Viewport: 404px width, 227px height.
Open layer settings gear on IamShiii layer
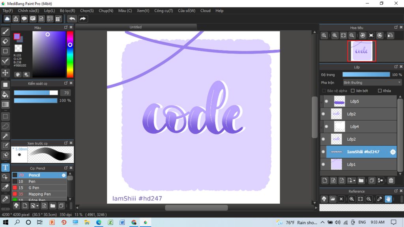point(393,152)
